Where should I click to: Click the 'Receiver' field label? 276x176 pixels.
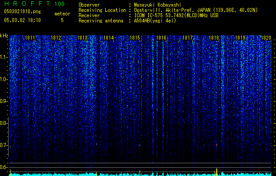tap(89, 15)
